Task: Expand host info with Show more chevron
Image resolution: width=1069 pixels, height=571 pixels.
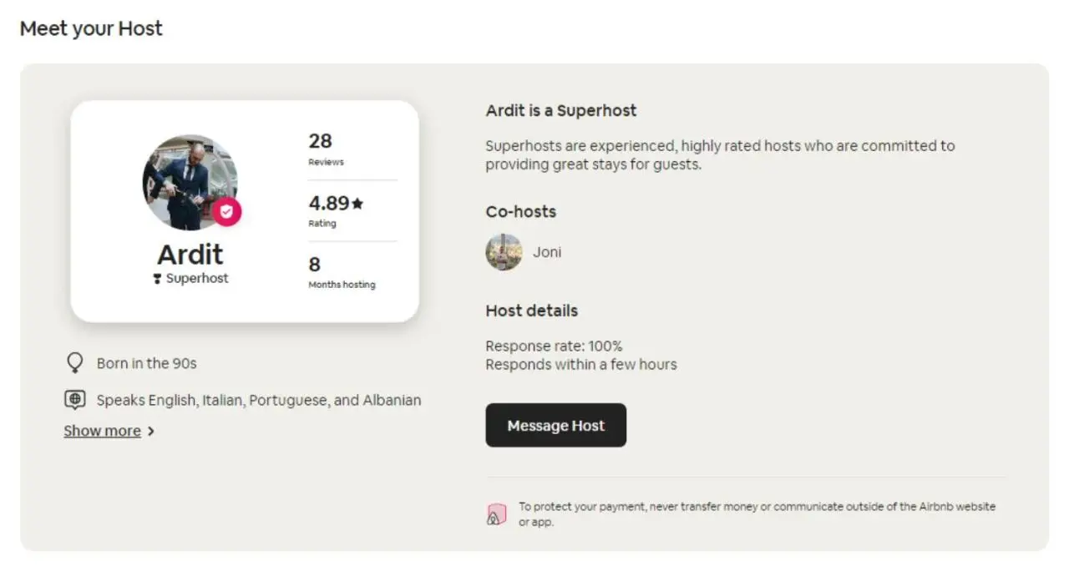Action: coord(150,432)
